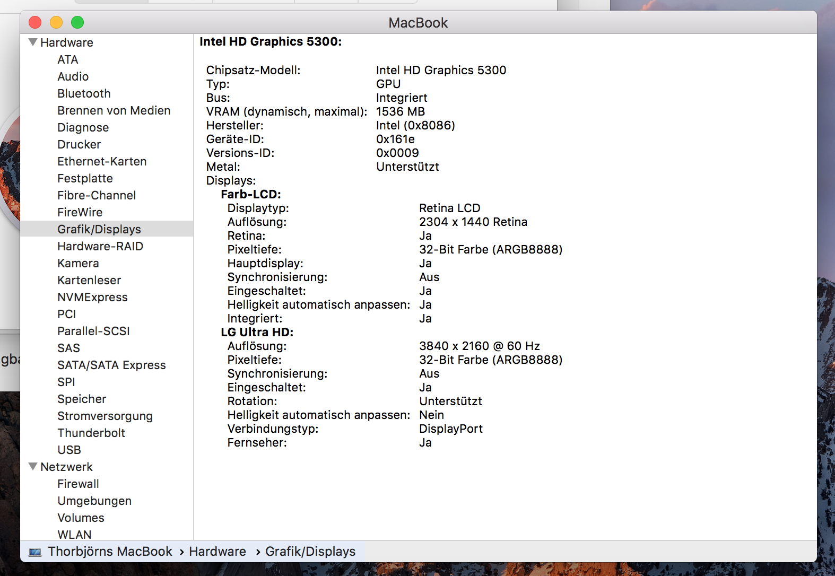This screenshot has height=576, width=835.
Task: Open the Parallel-SCSI entry
Action: click(x=94, y=331)
